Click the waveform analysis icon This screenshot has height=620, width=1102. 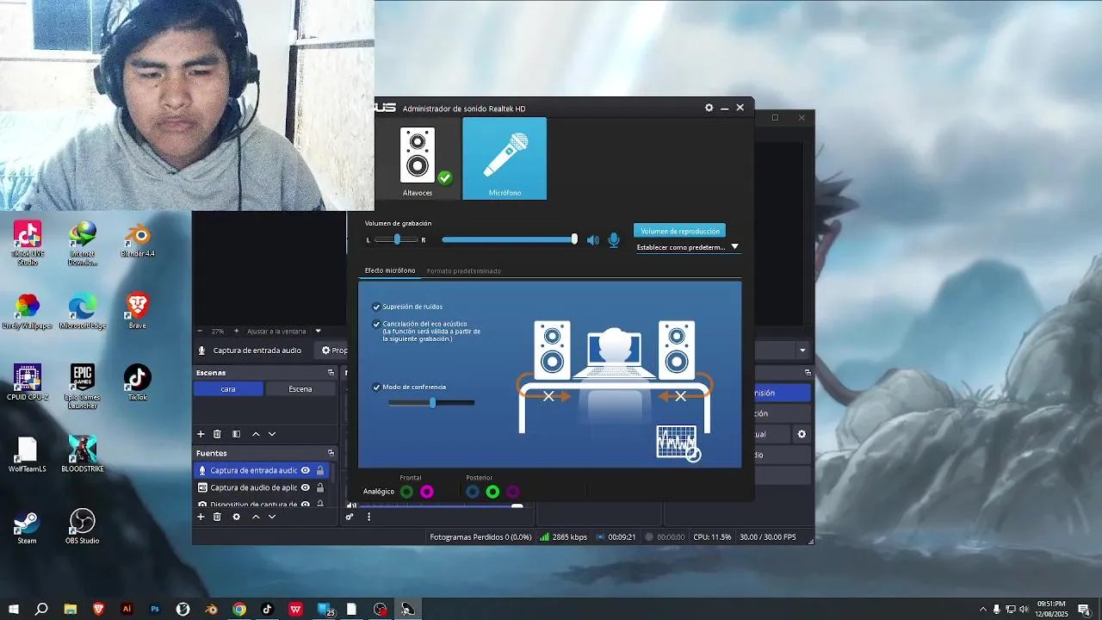(x=678, y=443)
